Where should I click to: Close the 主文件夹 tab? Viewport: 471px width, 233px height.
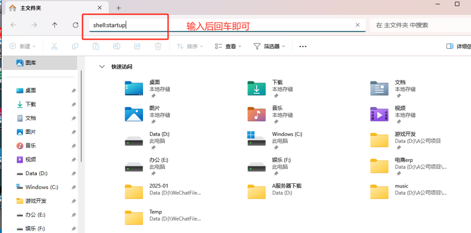99,7
